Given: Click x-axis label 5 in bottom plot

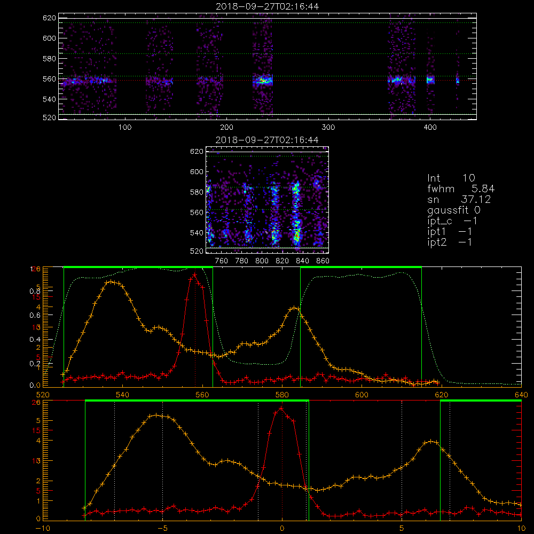Looking at the screenshot, I should coord(402,529).
